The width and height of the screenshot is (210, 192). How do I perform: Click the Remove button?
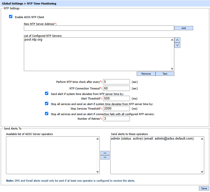point(146,74)
